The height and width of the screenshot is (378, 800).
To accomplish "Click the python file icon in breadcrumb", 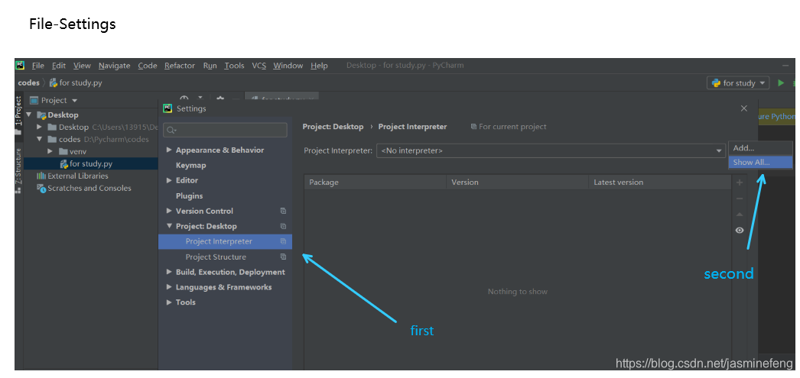I will pyautogui.click(x=54, y=82).
